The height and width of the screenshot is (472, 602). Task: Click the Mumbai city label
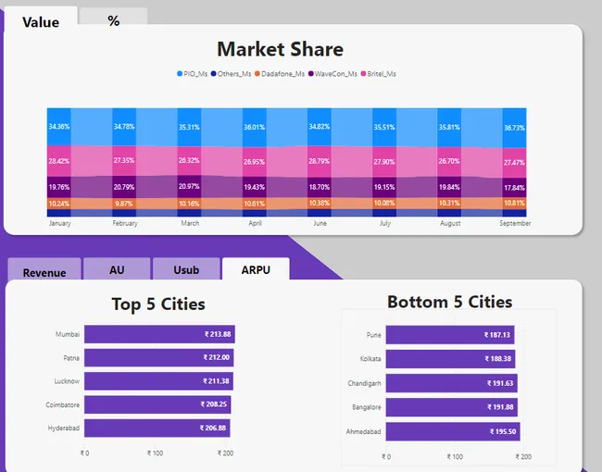[x=68, y=334]
